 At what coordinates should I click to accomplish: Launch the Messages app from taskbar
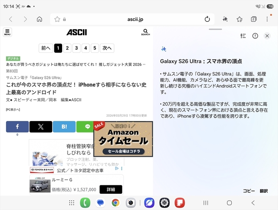(x=101, y=203)
